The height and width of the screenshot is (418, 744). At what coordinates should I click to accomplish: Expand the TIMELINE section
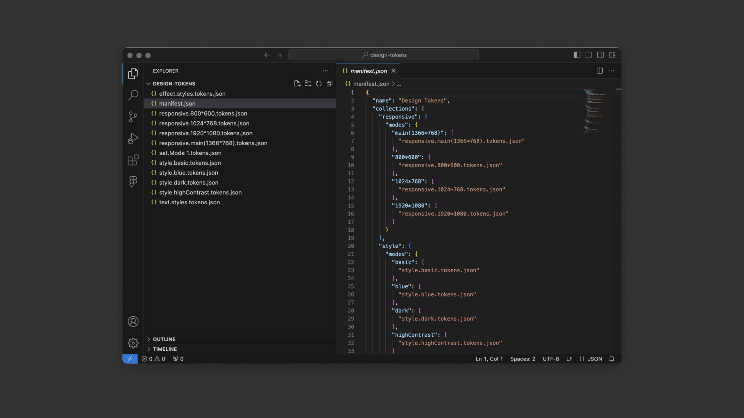pos(240,349)
